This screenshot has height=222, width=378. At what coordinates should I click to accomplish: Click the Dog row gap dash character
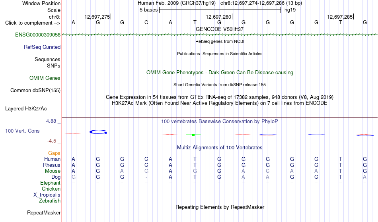point(146,178)
